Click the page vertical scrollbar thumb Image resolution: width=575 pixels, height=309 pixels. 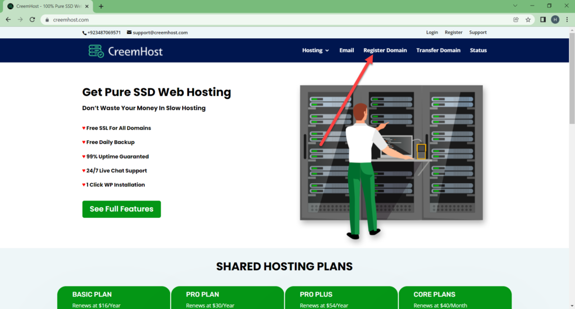[x=572, y=78]
